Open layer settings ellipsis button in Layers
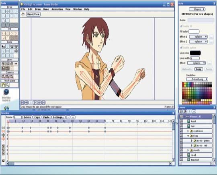This screenshot has width=217, height=175. (194, 111)
